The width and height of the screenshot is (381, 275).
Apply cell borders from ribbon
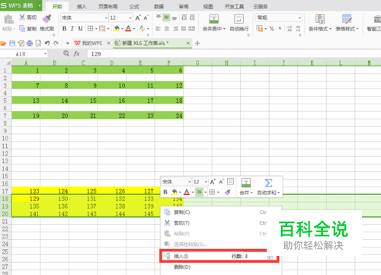[90, 29]
